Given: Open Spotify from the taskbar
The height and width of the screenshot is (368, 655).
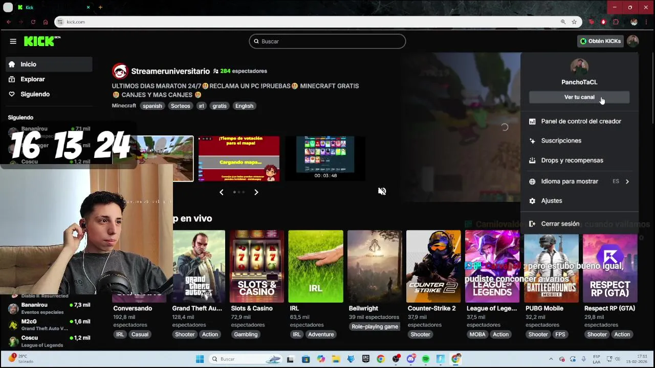Looking at the screenshot, I should [x=426, y=359].
